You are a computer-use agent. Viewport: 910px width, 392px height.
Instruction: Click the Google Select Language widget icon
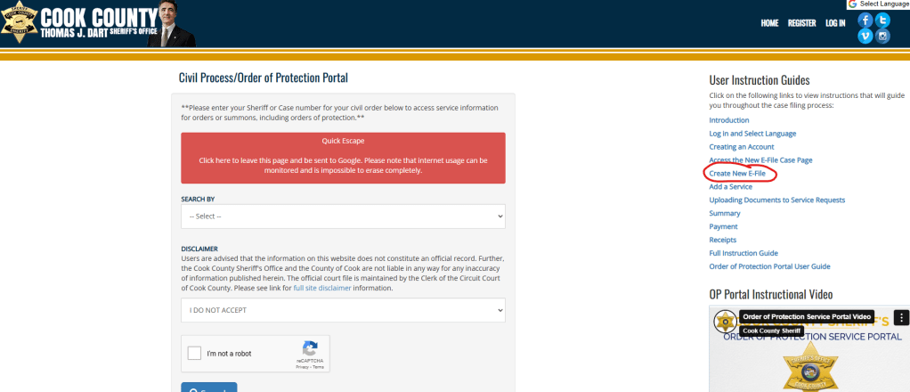pos(852,4)
